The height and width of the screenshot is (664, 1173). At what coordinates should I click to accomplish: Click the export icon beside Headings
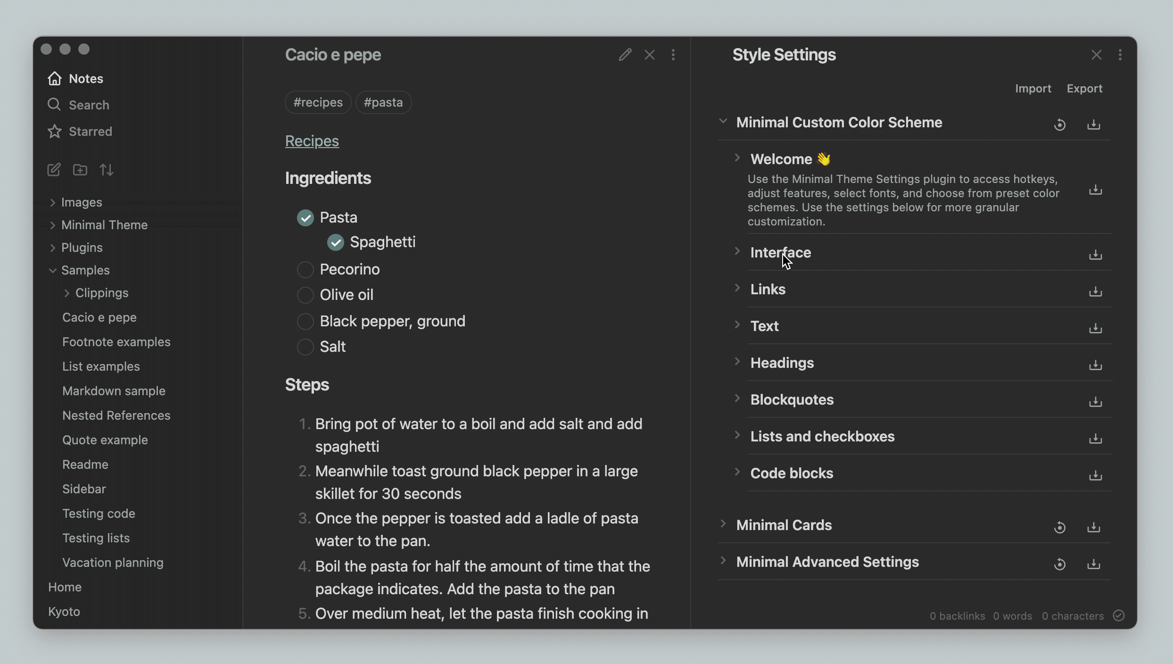coord(1095,365)
